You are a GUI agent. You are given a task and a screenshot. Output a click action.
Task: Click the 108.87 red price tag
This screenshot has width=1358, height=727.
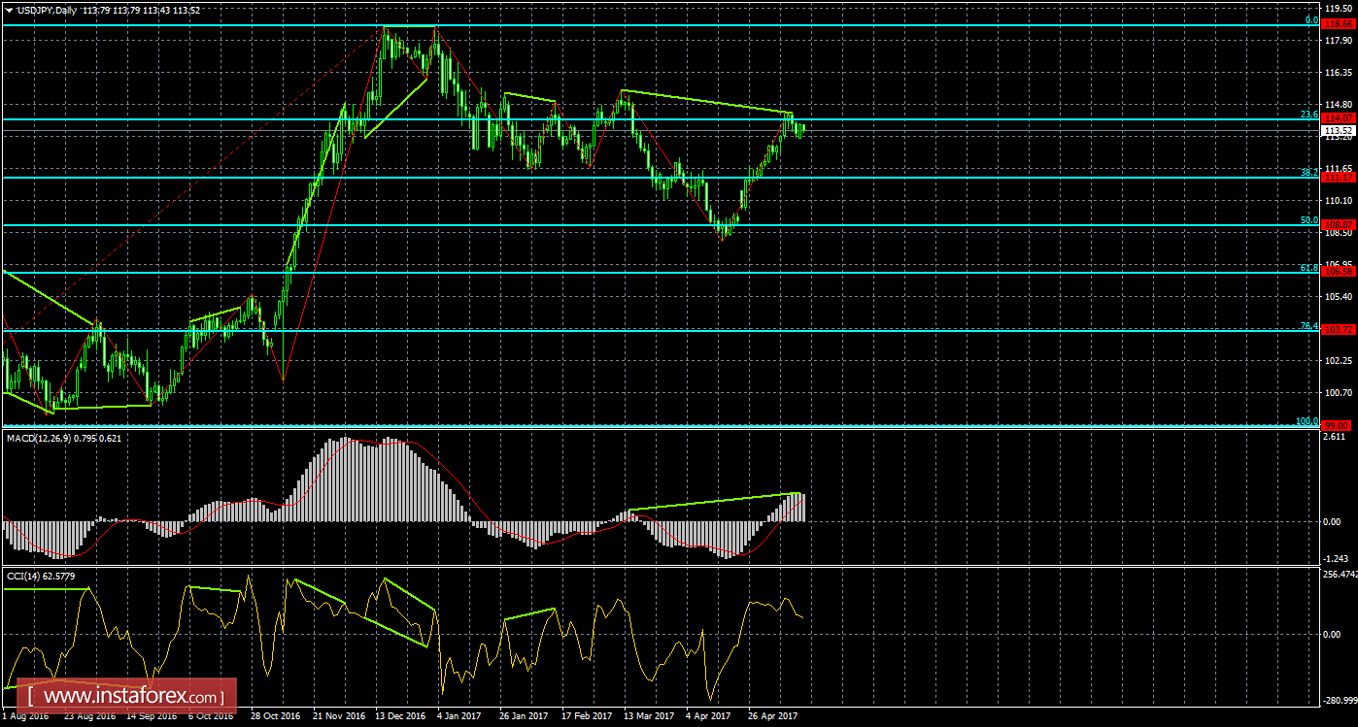[x=1340, y=224]
